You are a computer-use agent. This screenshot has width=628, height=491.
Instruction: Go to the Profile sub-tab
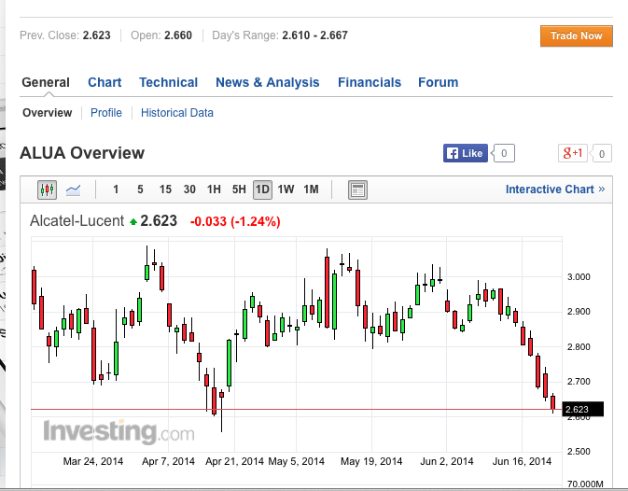click(106, 113)
